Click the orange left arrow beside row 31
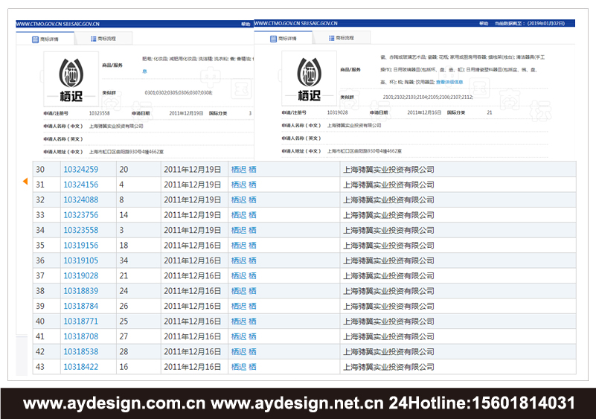596x419 pixels. coord(25,182)
